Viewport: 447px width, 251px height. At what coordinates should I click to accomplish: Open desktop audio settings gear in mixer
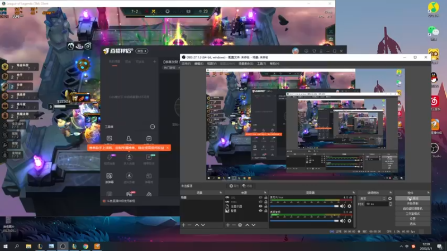coord(350,220)
